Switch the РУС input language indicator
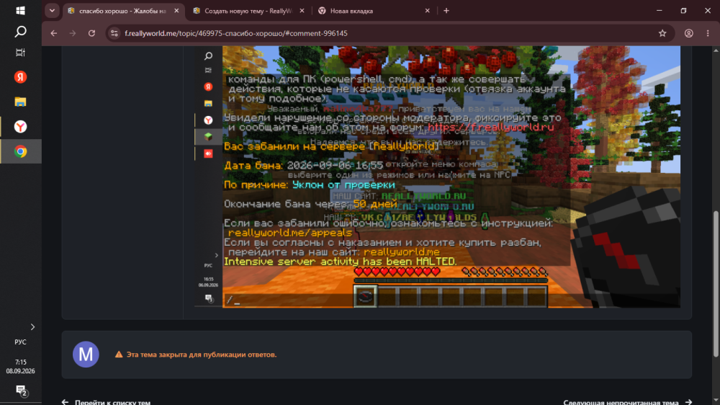The width and height of the screenshot is (720, 405). click(x=20, y=342)
